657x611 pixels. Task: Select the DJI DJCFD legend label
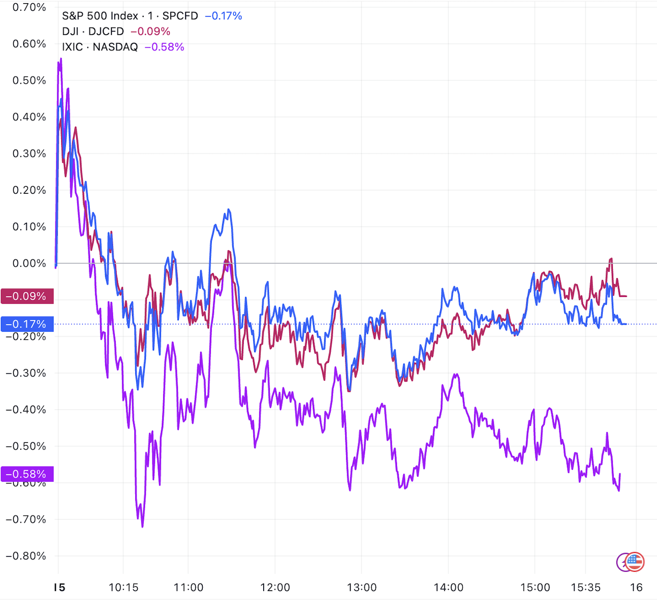(93, 32)
